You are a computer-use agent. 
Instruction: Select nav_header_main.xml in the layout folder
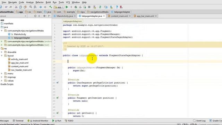pyautogui.click(x=22, y=70)
